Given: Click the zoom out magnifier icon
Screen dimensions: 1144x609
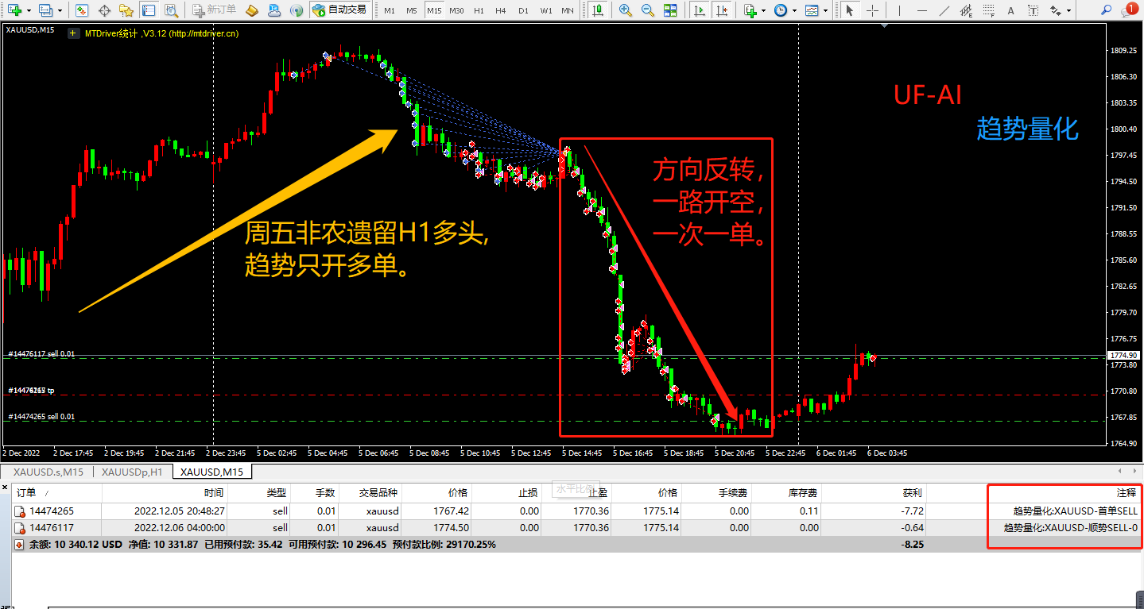Looking at the screenshot, I should (x=648, y=10).
